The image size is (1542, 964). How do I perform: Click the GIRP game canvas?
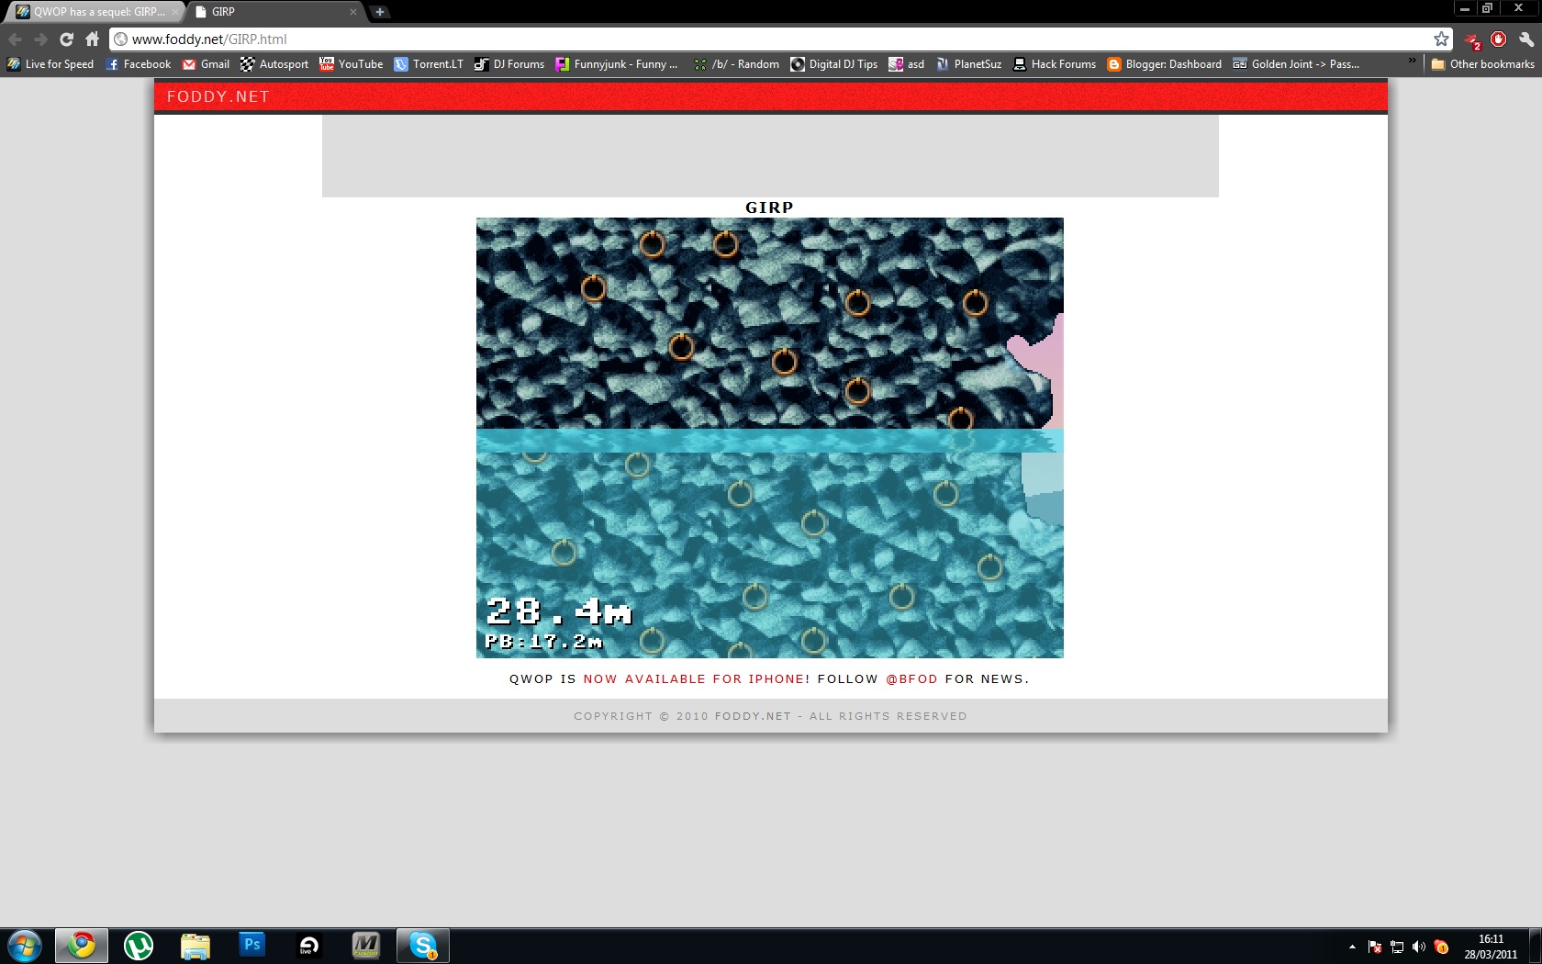click(770, 438)
